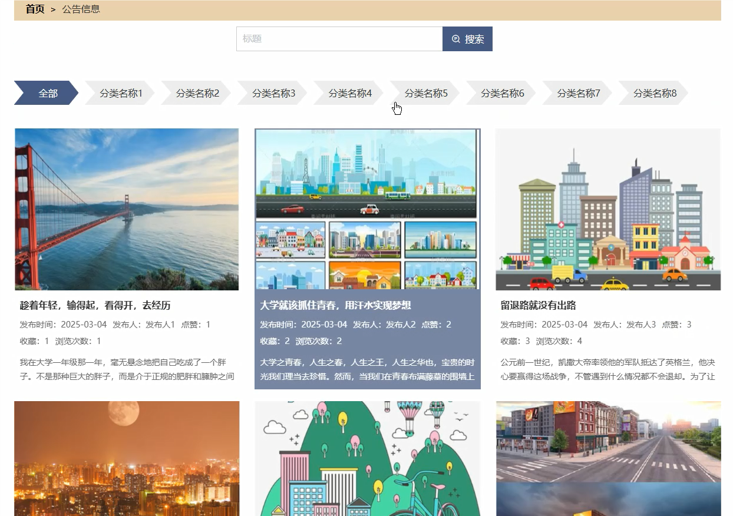Open the Golden Gate Bridge photo thumbnail
733x516 pixels.
point(127,209)
